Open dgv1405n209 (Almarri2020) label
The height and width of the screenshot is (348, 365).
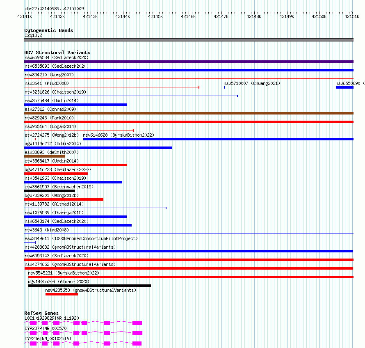coord(59,282)
